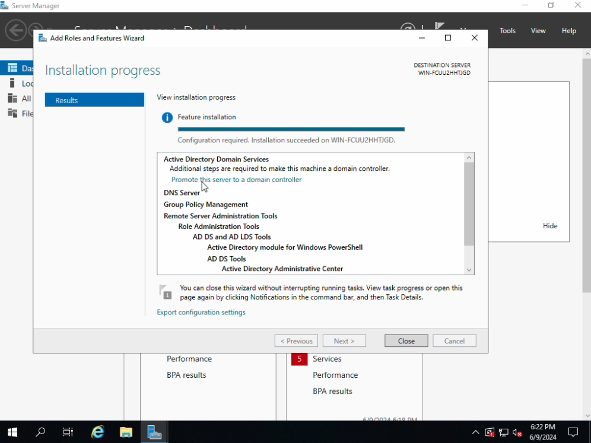Select Remote Server Administration Tools entry
The image size is (591, 443).
pos(220,216)
